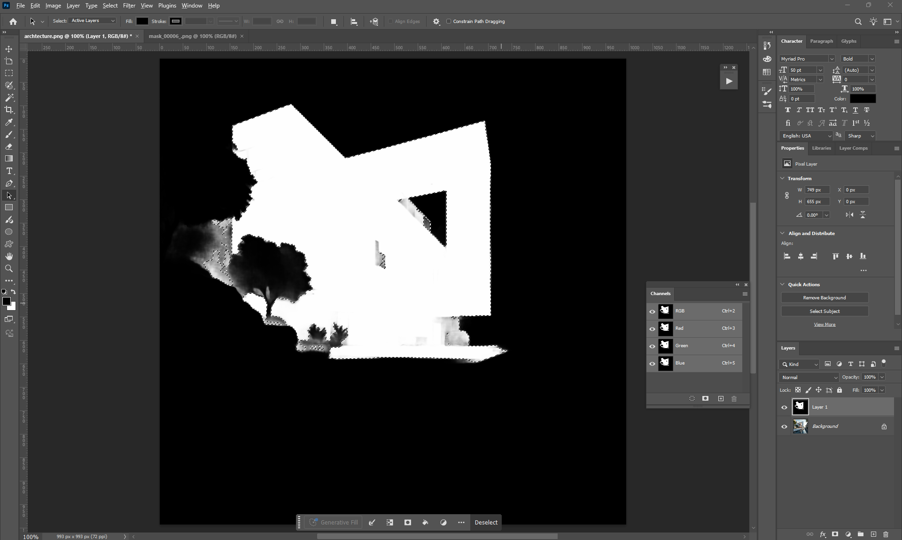Select the Zoom tool in the toolbar

tap(9, 268)
